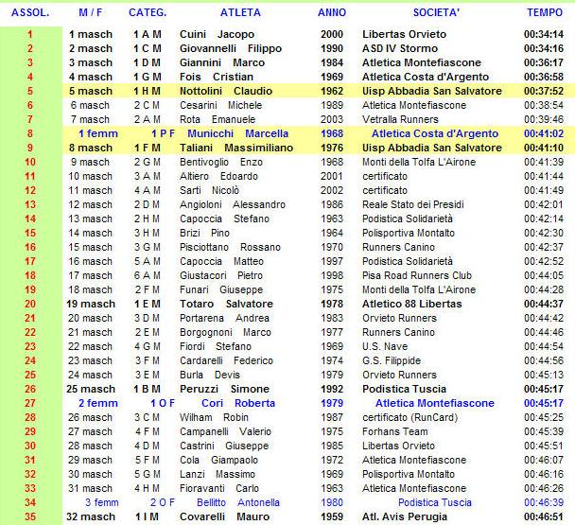Click category 1 B M for Peruzzi

[x=147, y=389]
